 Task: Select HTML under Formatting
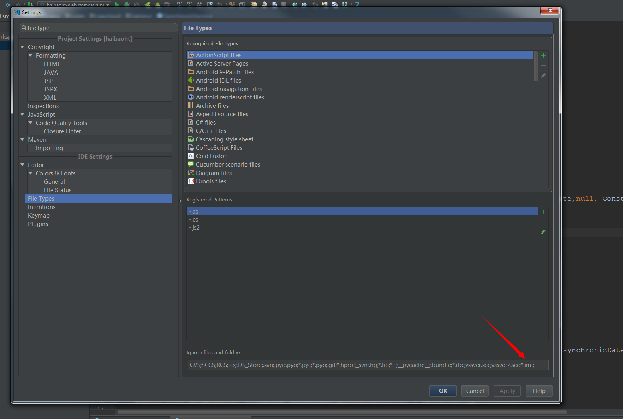click(52, 64)
